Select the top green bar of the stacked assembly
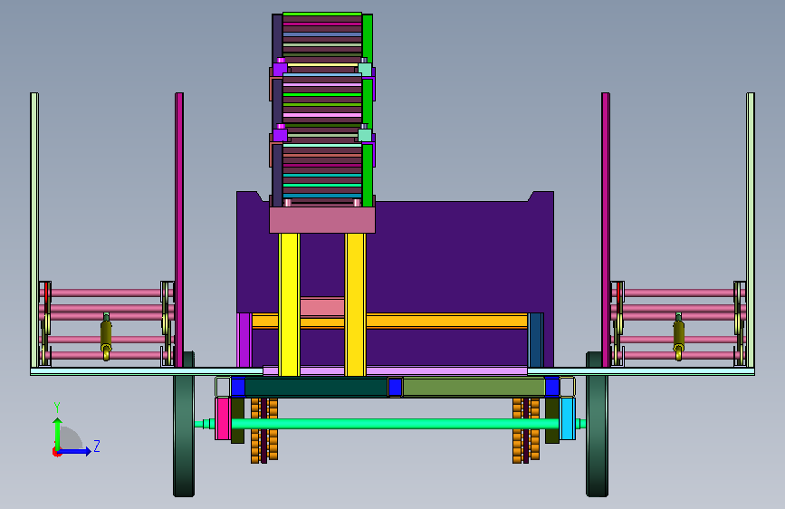The height and width of the screenshot is (509, 785). [x=322, y=14]
